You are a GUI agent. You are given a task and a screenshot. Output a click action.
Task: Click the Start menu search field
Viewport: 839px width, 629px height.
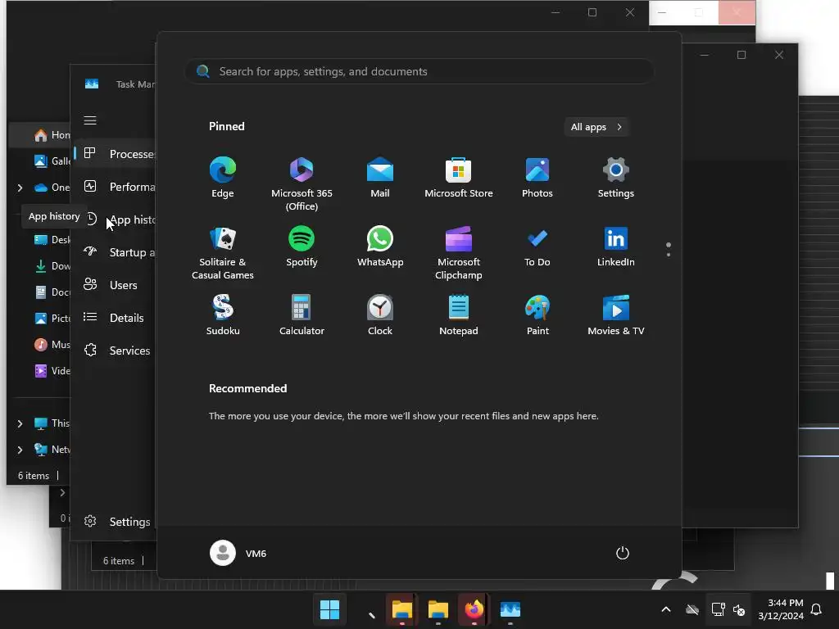click(419, 71)
